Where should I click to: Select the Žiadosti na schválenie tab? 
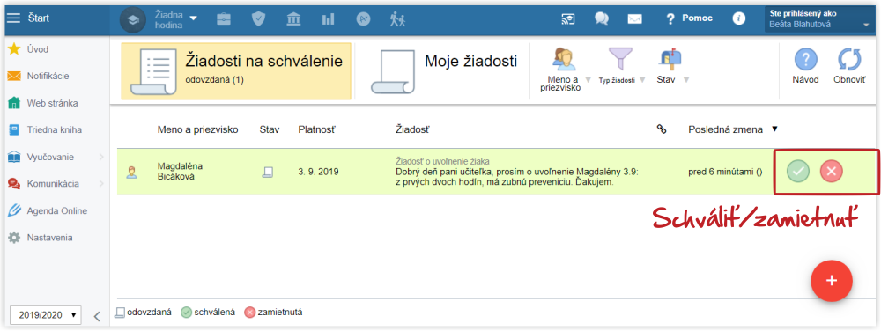point(236,70)
